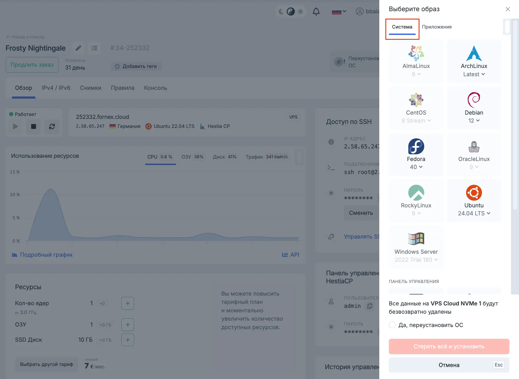Click 'Добавить теги' button

pyautogui.click(x=136, y=66)
